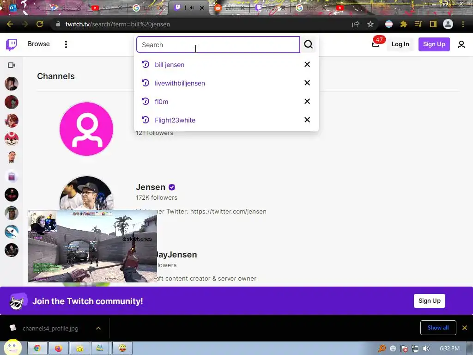Remove 'bill jensen' from search history
This screenshot has height=355, width=473.
307,64
